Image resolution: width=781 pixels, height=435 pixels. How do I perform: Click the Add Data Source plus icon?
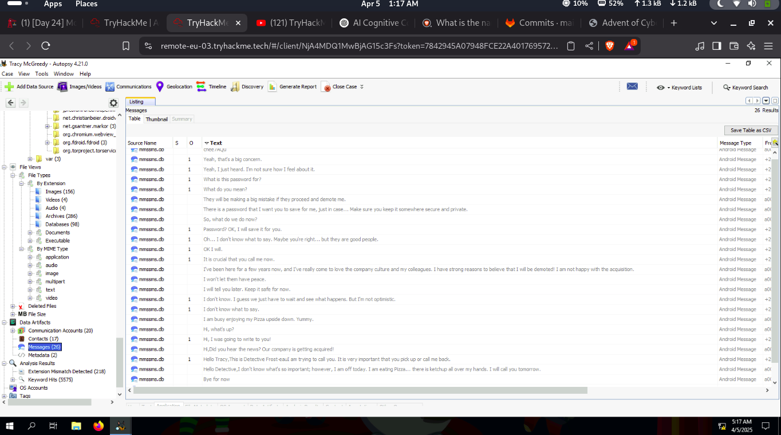pyautogui.click(x=9, y=87)
